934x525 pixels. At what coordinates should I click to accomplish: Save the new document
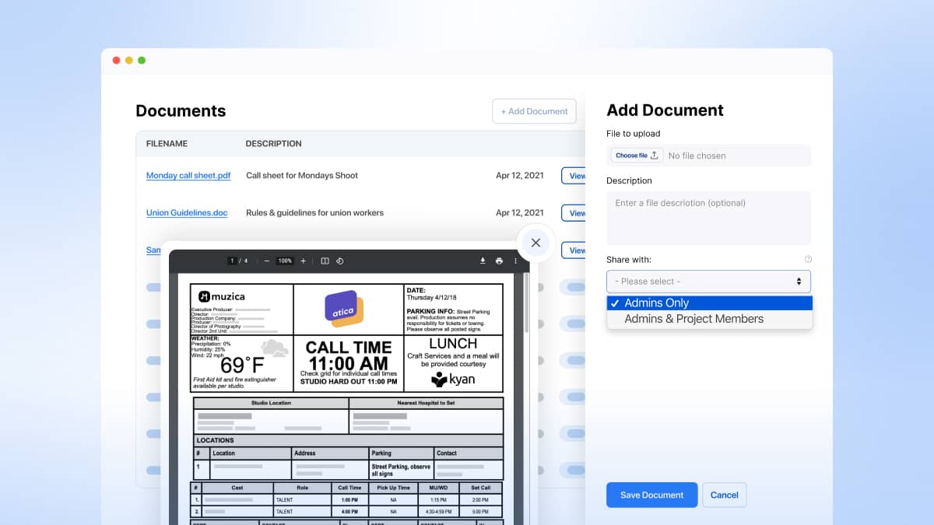click(651, 495)
